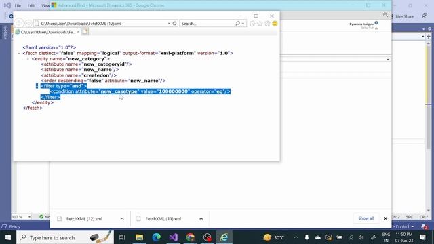The height and width of the screenshot is (244, 434).
Task: Open the Favorites star in Internet Explorer
Action: (x=260, y=24)
